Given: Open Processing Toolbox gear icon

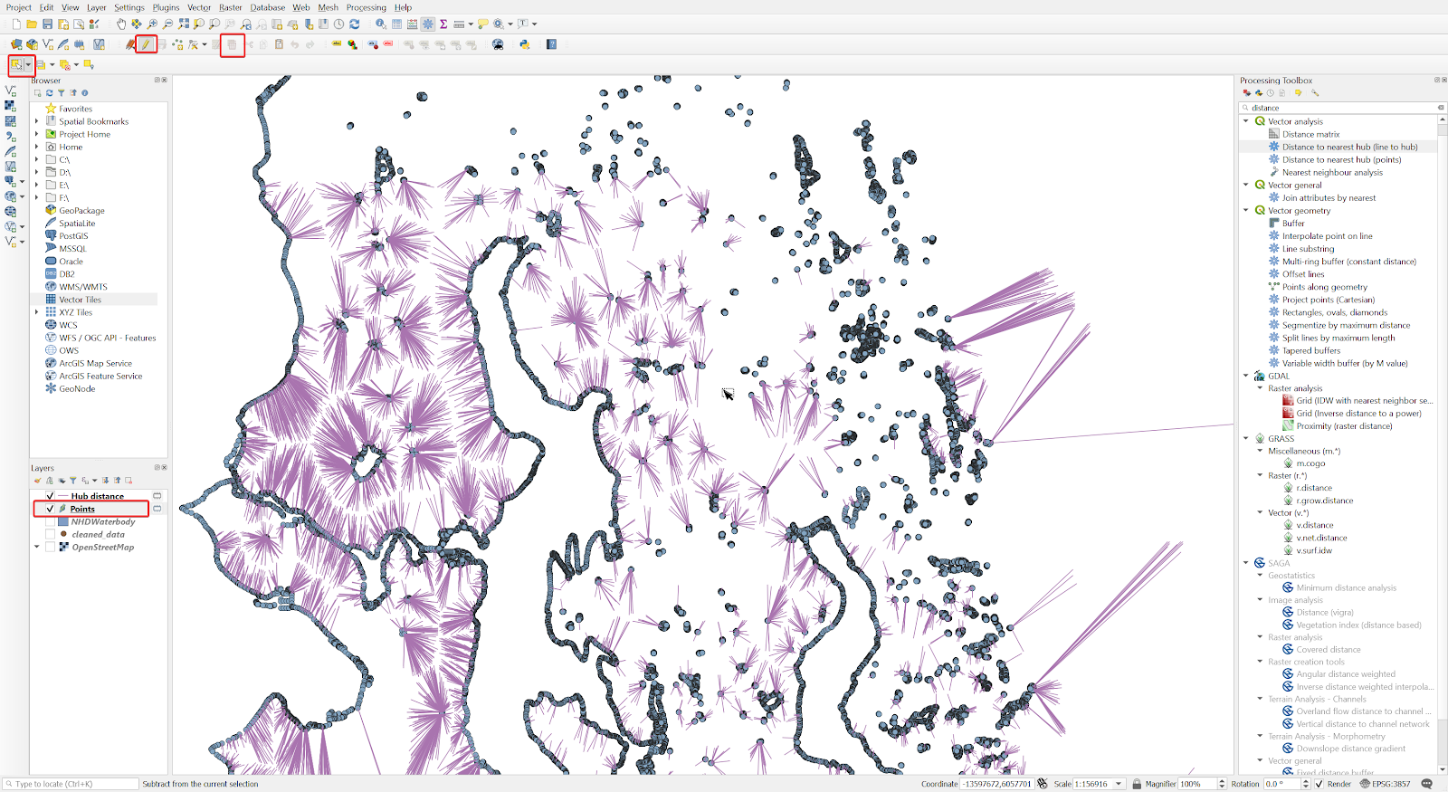Looking at the screenshot, I should tap(427, 24).
